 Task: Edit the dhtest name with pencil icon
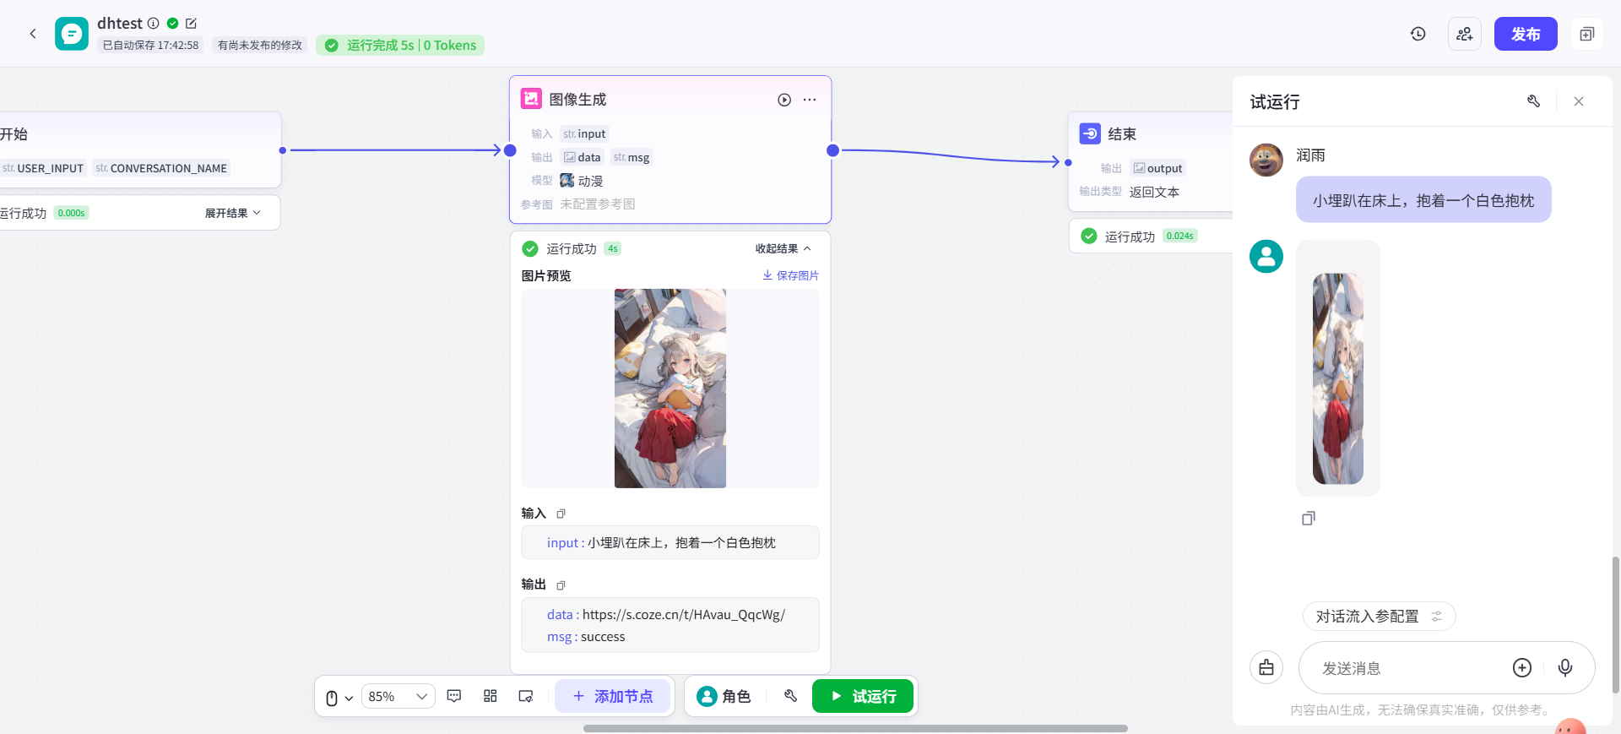tap(191, 24)
